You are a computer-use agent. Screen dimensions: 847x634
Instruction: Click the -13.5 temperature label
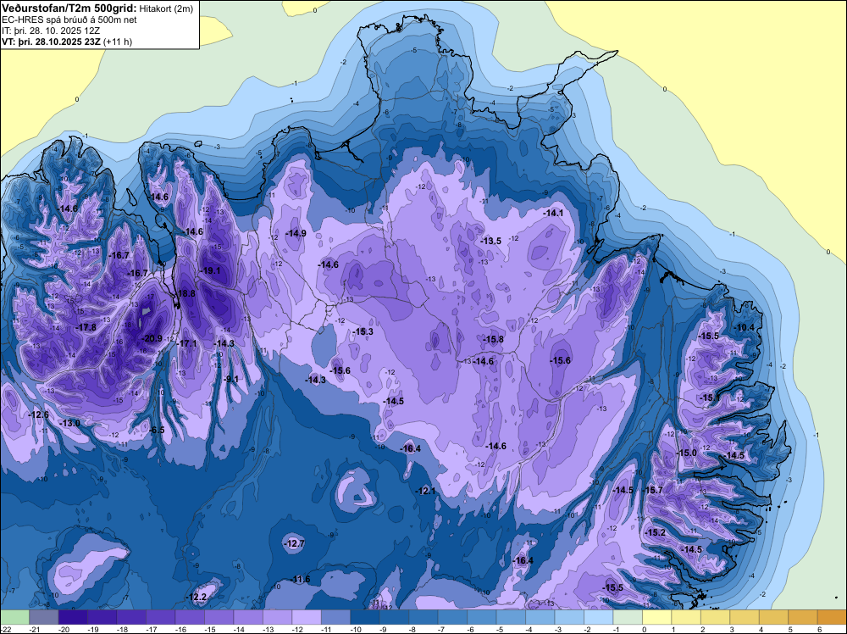pos(491,241)
